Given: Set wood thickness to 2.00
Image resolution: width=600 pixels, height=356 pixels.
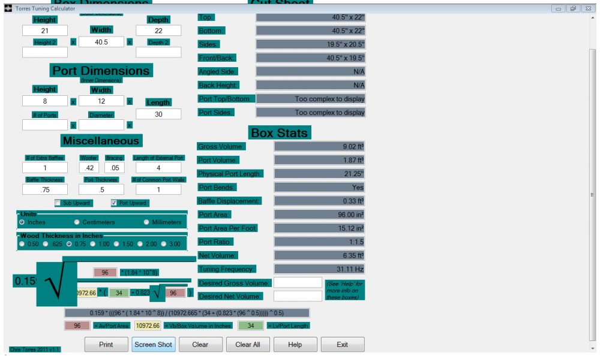Looking at the screenshot, I should coord(140,244).
